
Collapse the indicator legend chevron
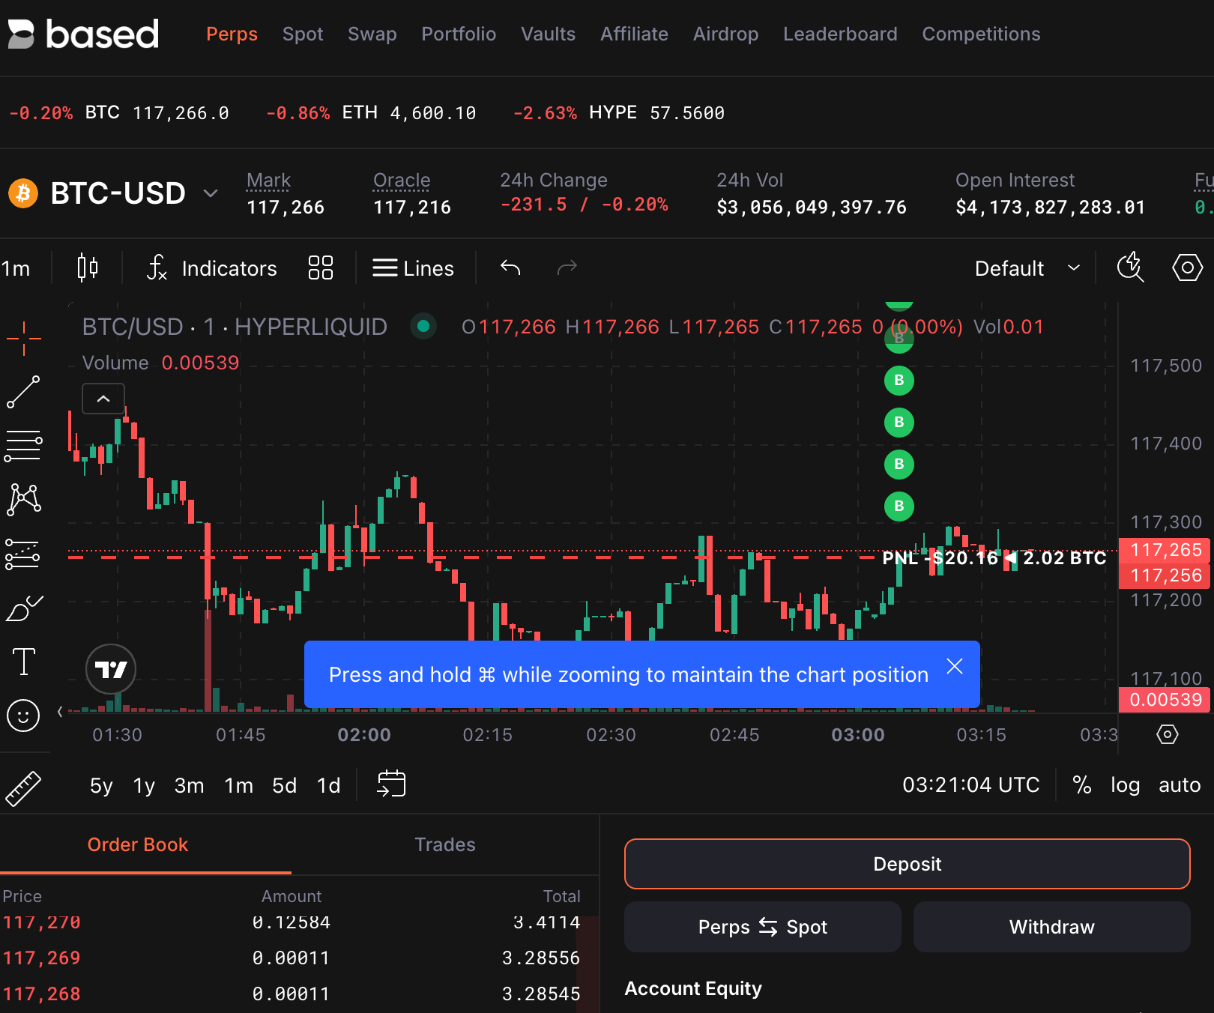coord(103,399)
